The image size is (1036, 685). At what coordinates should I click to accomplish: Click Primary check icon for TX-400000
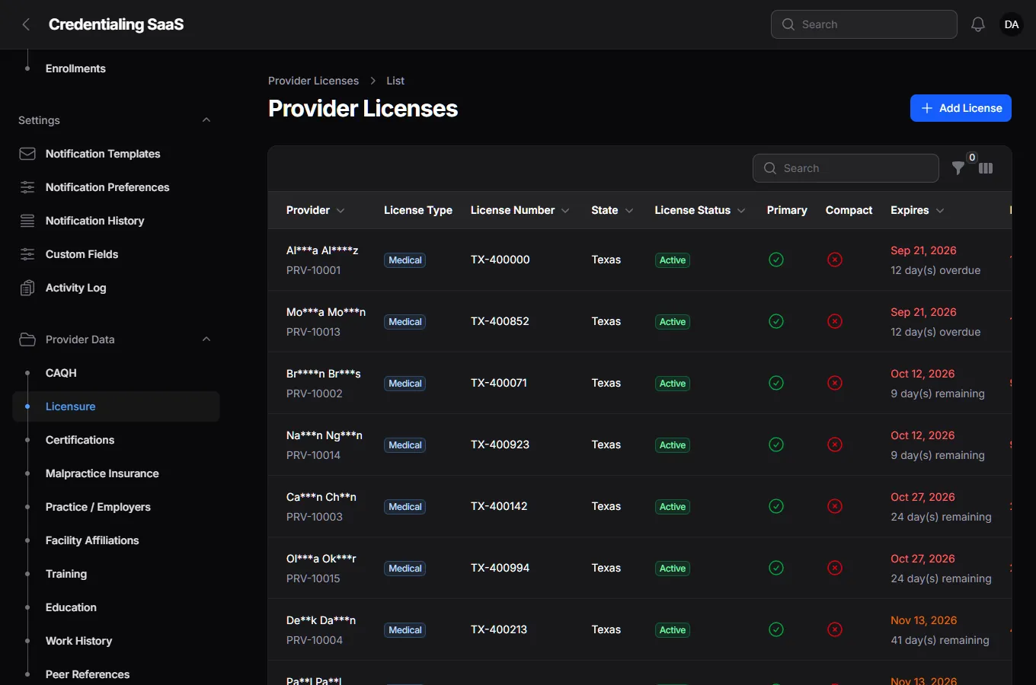[776, 260]
